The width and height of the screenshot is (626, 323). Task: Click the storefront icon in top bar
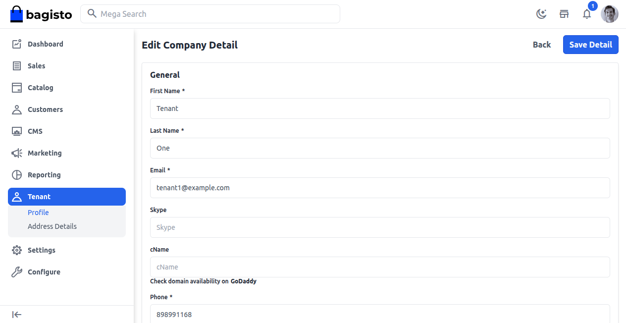tap(564, 14)
